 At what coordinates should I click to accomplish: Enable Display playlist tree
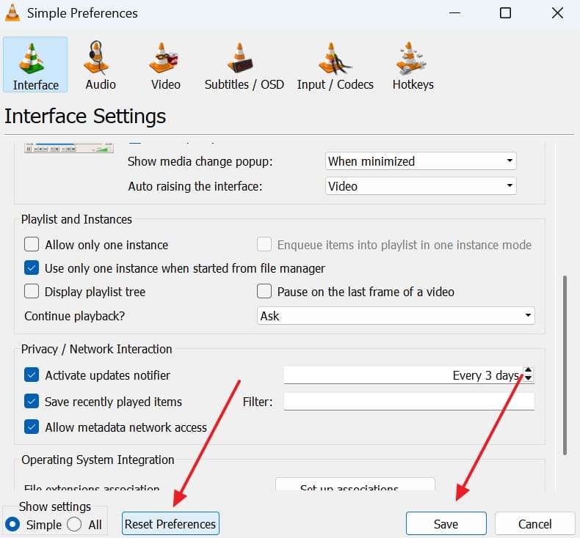point(32,291)
